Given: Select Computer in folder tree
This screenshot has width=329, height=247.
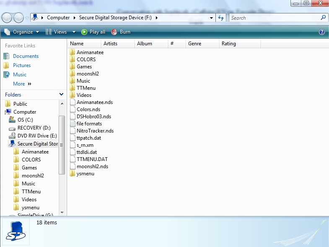Looking at the screenshot, I should 25,112.
